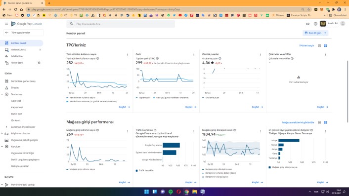Copy link via the chain icon
This screenshot has height=196, width=349.
coord(307,24)
